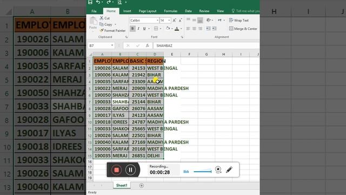This screenshot has width=346, height=195.
Task: Select Middle Align icon
Action: point(194,20)
